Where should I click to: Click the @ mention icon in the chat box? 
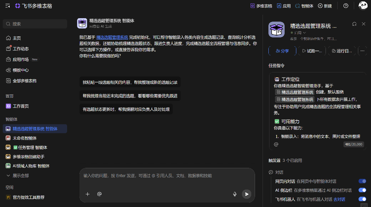point(99,194)
